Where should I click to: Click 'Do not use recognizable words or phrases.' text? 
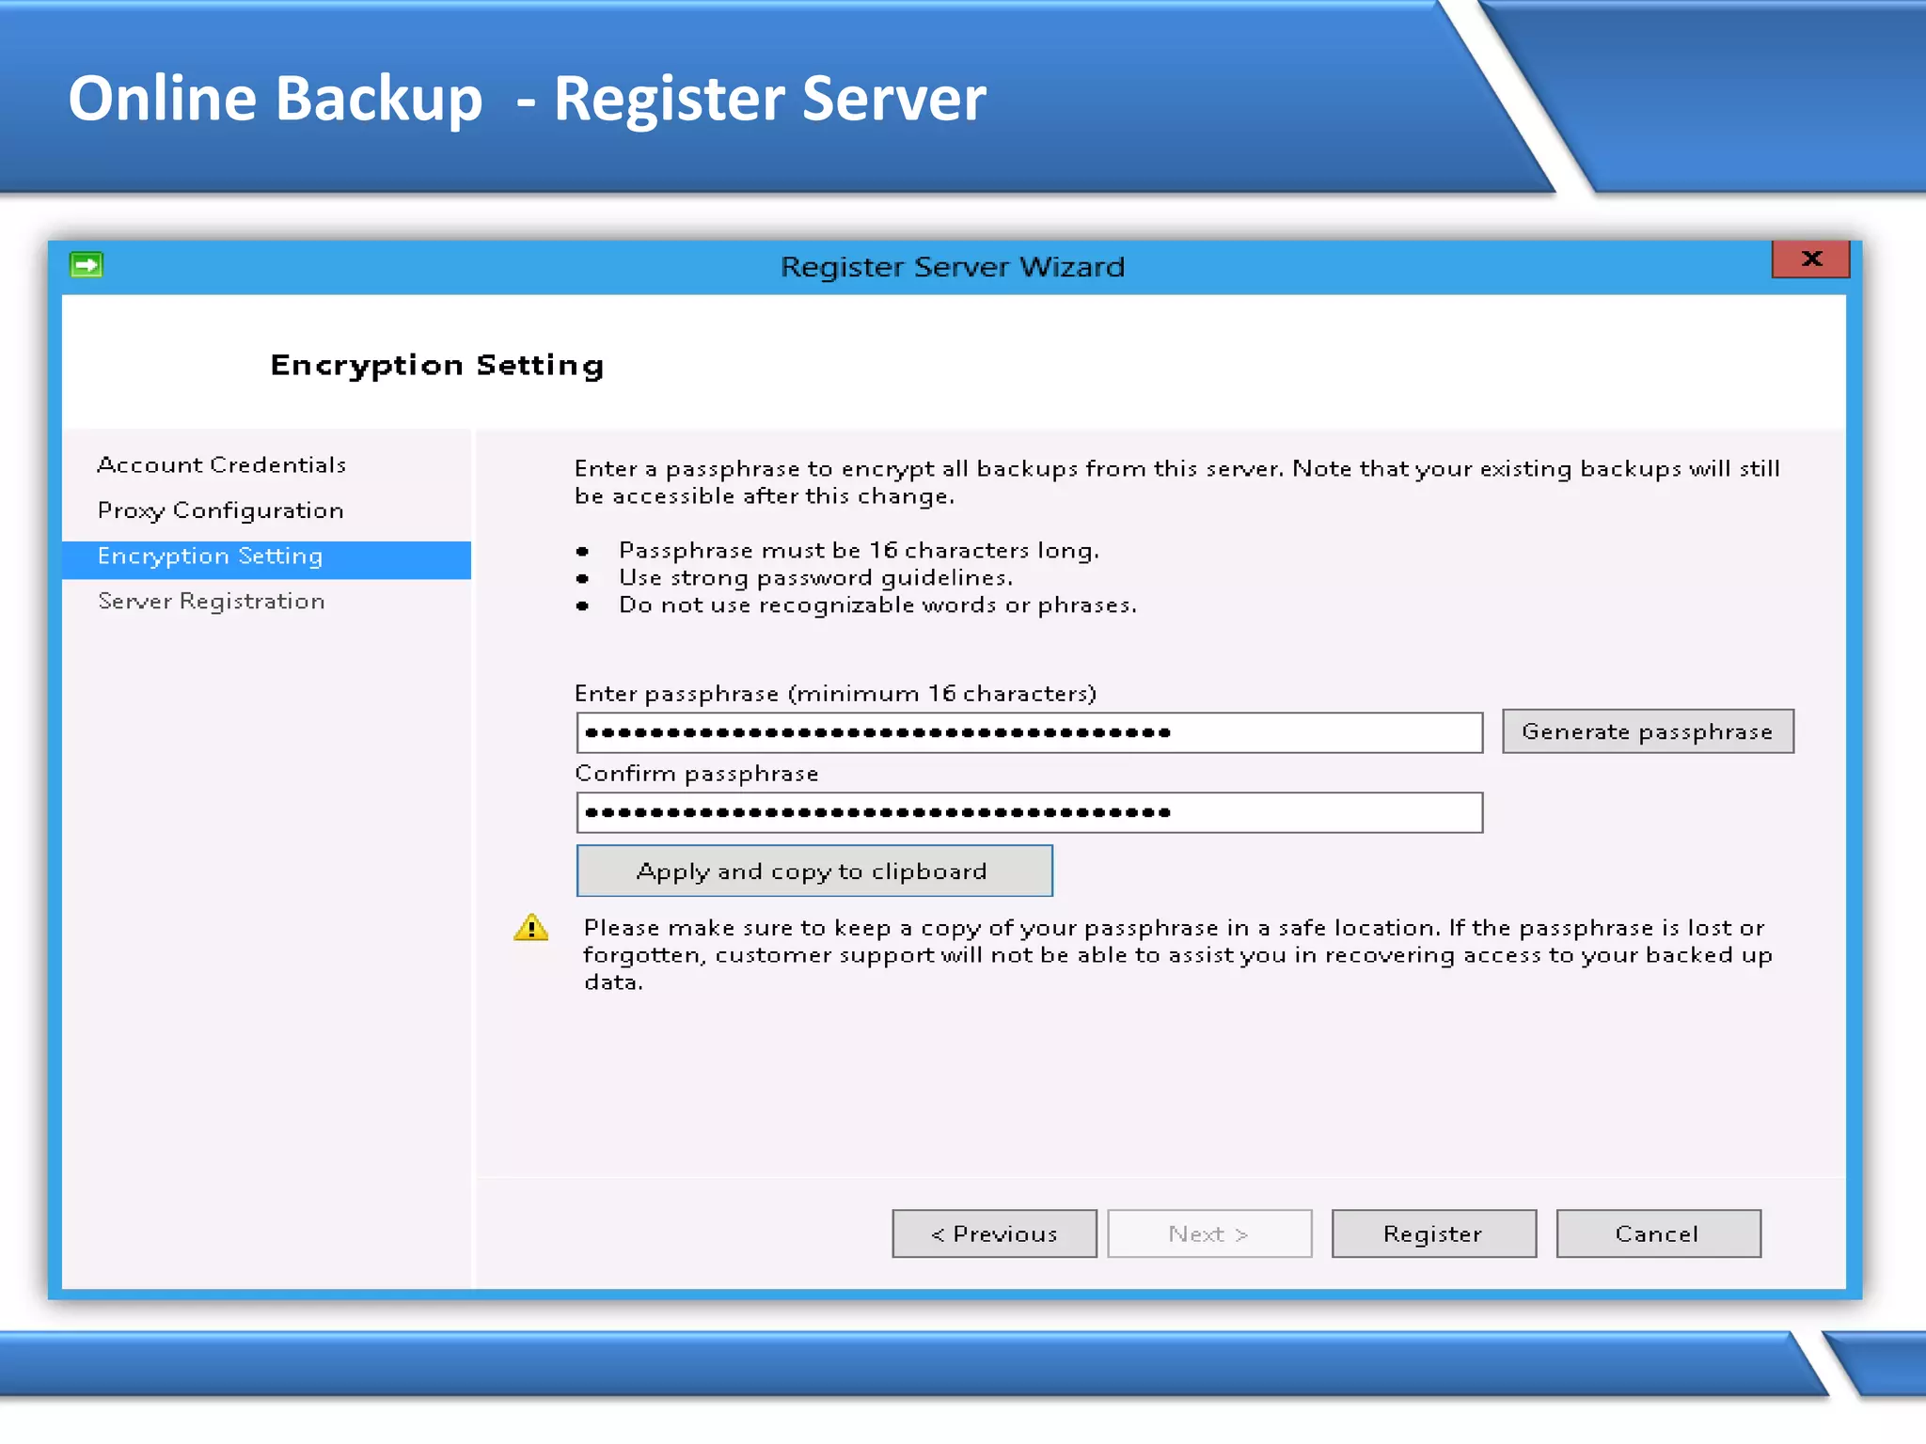click(877, 604)
